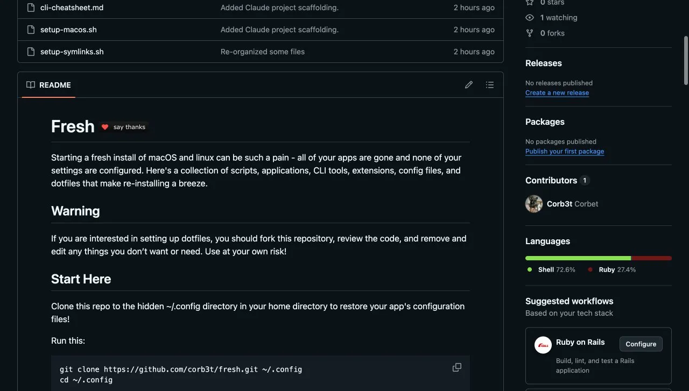Click the book icon next to README
Image resolution: width=689 pixels, height=391 pixels.
point(30,84)
